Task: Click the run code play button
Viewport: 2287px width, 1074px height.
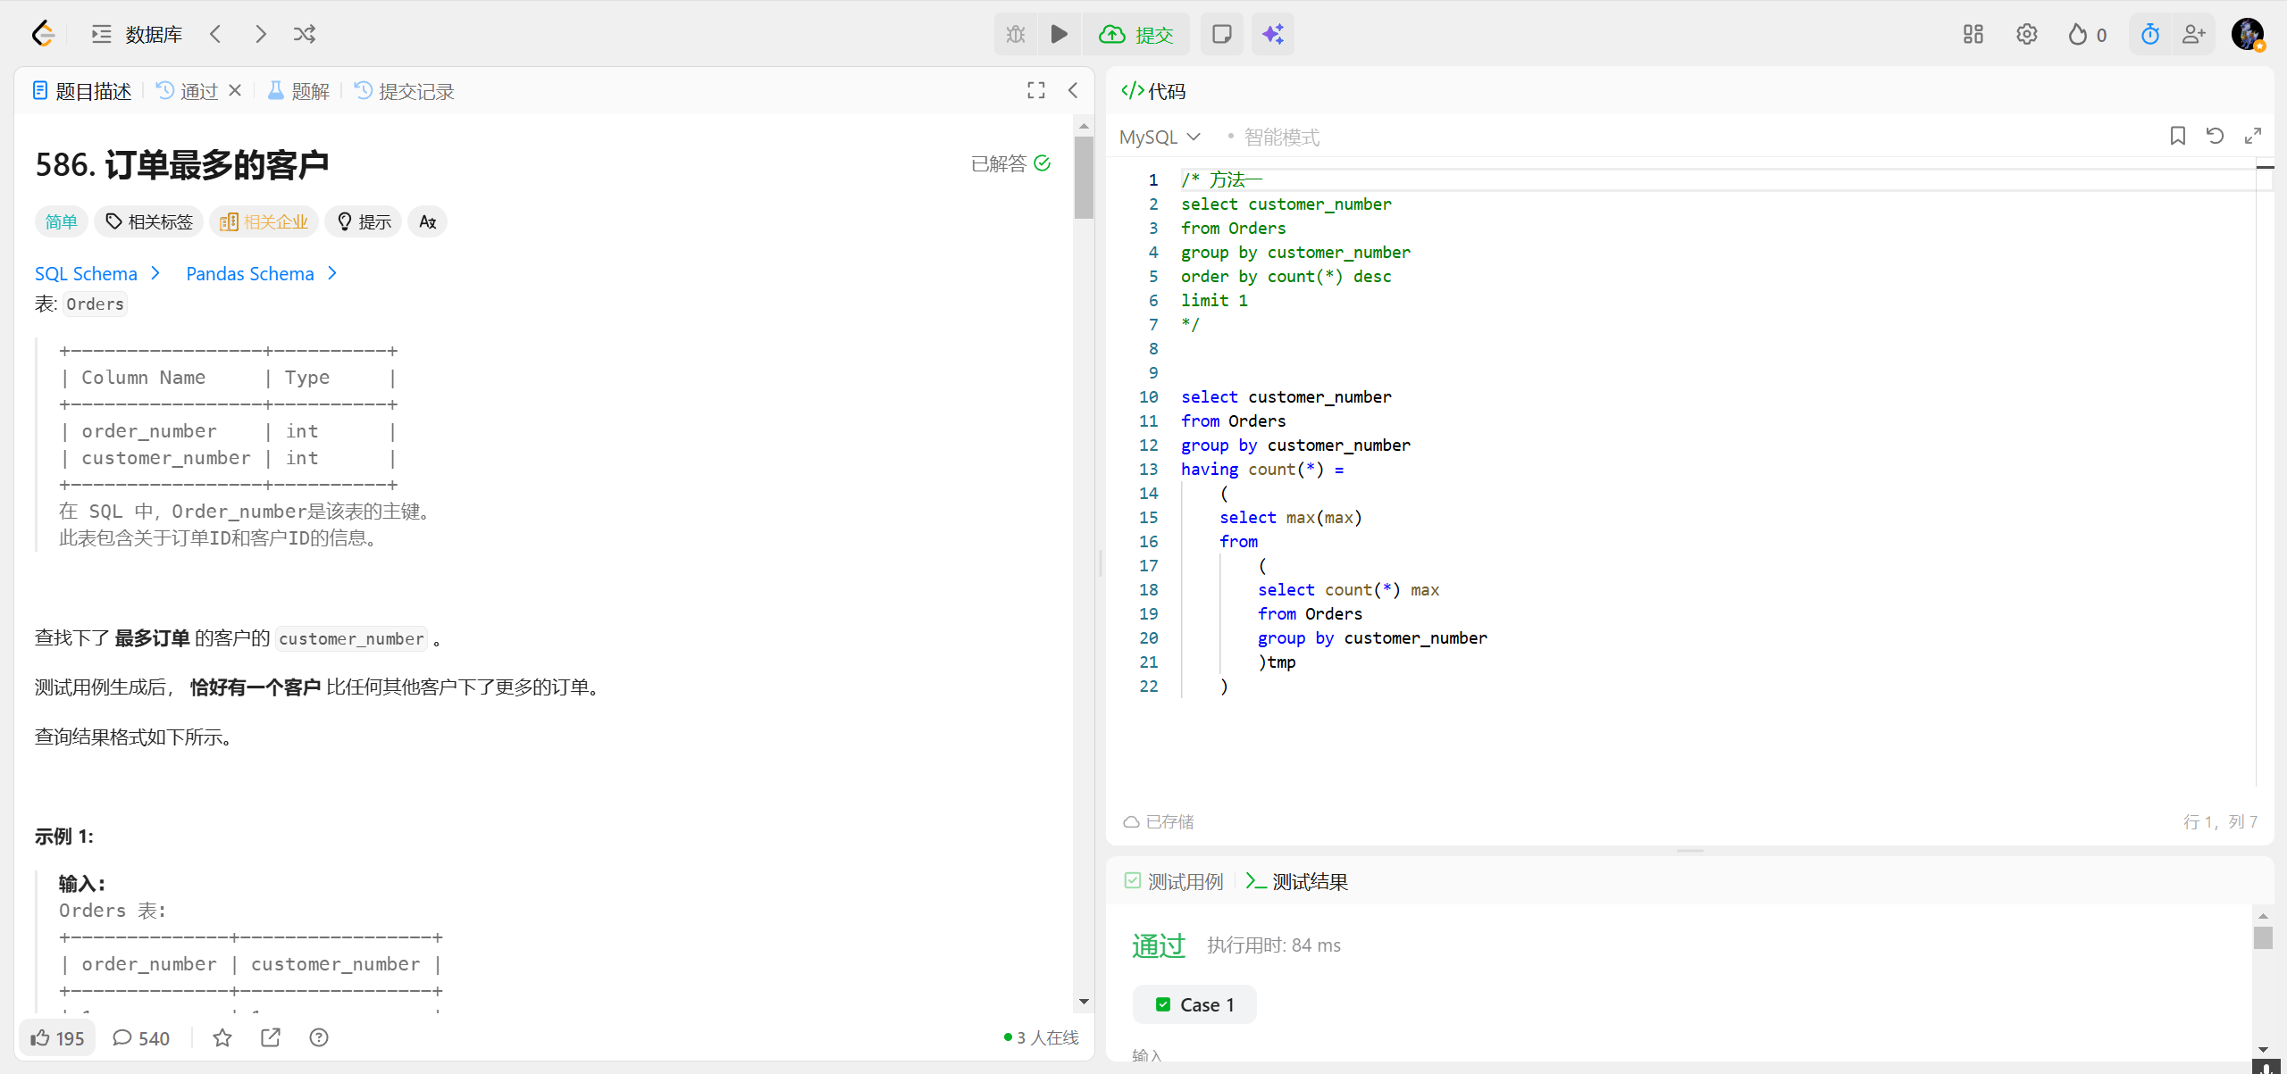Action: [x=1059, y=34]
